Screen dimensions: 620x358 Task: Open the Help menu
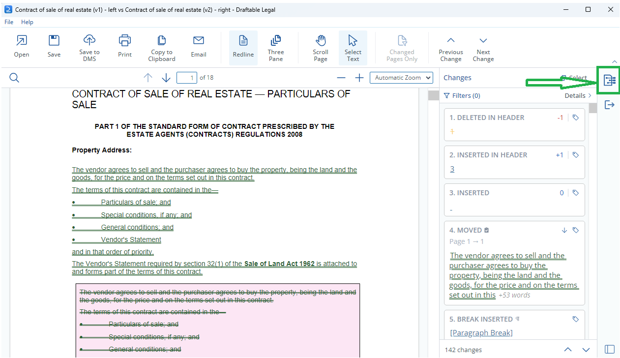27,22
